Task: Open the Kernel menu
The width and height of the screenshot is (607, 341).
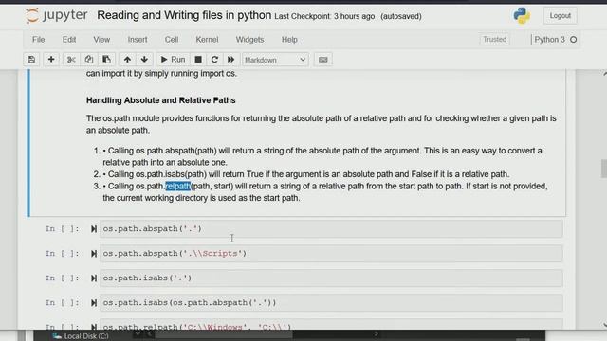Action: pos(207,40)
